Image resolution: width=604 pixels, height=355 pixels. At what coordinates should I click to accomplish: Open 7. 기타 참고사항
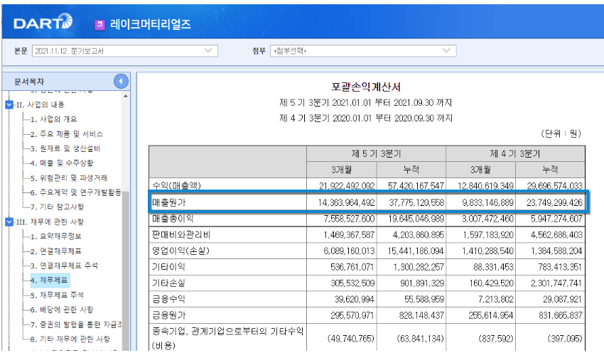pyautogui.click(x=57, y=207)
